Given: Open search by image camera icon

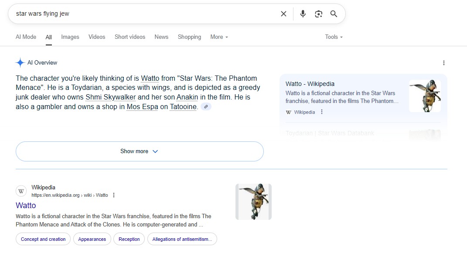Looking at the screenshot, I should pos(319,14).
